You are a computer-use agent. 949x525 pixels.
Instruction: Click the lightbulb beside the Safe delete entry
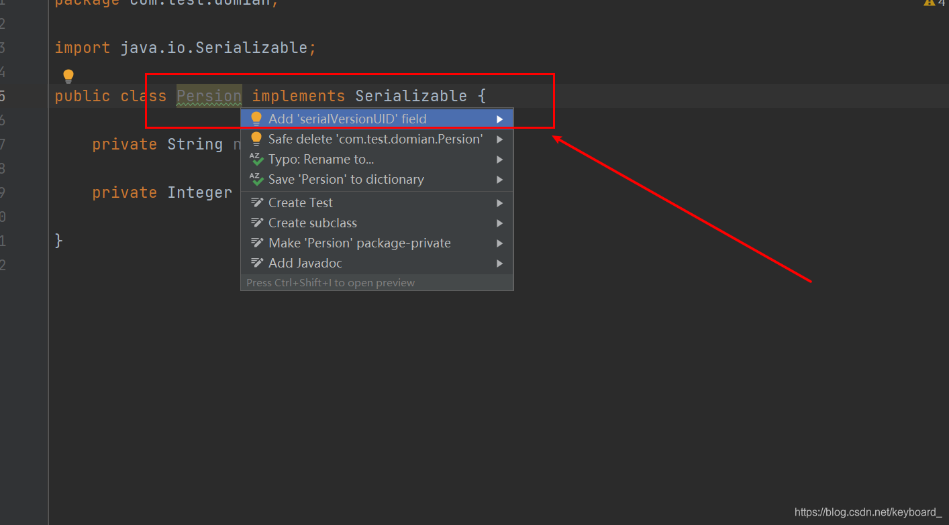256,139
